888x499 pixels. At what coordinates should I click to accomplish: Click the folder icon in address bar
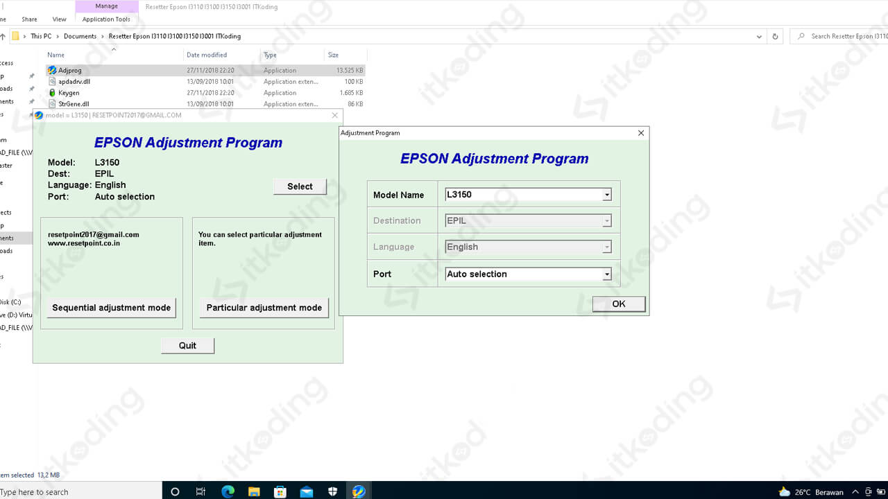[x=15, y=36]
